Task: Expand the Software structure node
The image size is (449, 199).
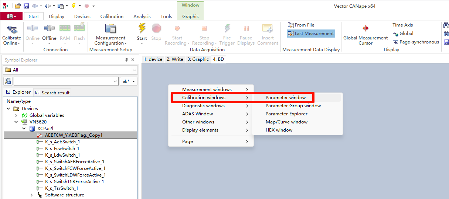Action: [x=32, y=195]
